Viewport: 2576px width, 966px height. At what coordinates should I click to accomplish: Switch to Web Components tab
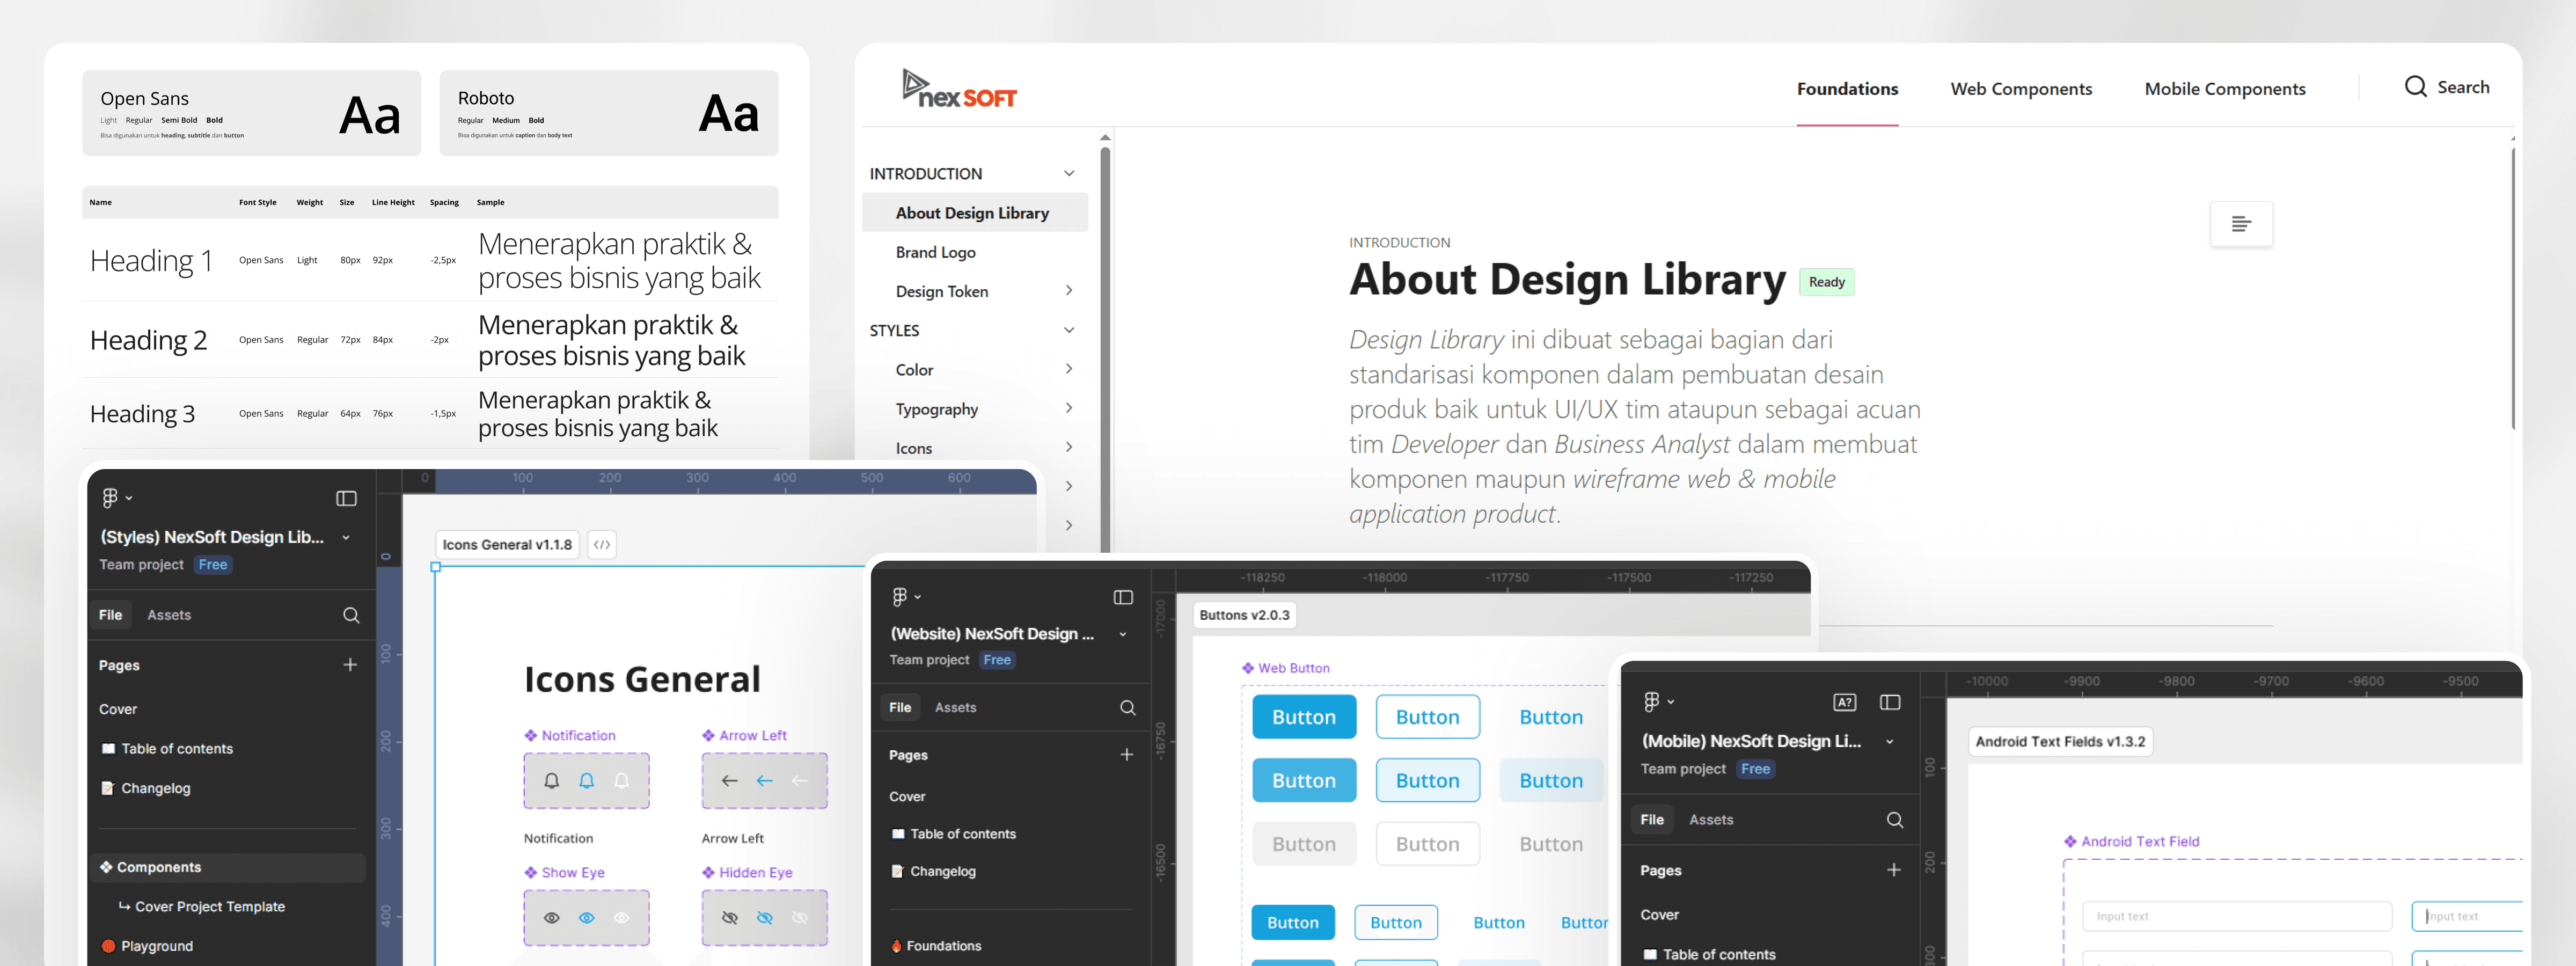(x=2020, y=89)
